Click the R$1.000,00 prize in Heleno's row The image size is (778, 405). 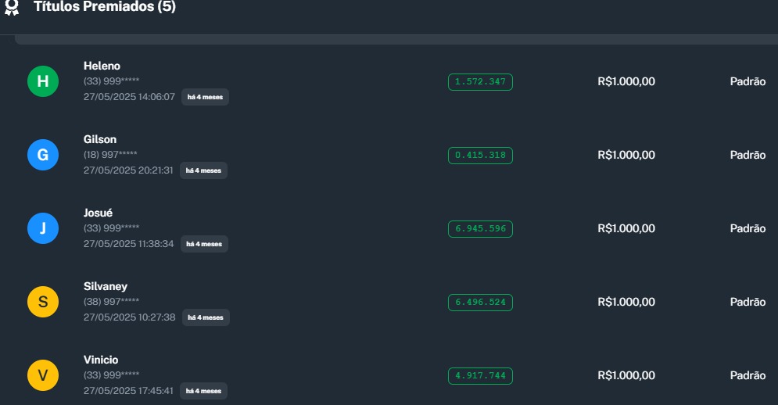tap(626, 81)
